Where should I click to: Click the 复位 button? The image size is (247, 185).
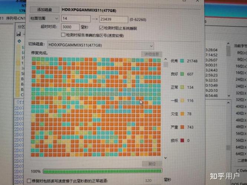point(152,164)
